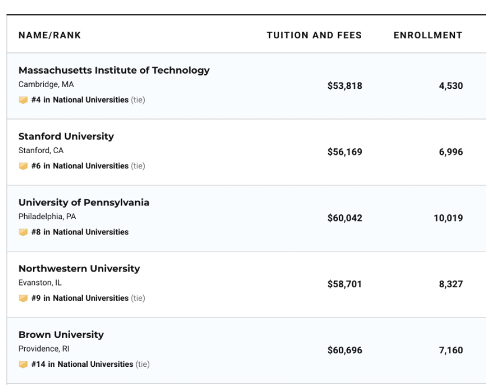Viewport: 498px width, 391px height.
Task: Click the badge icon beside Stanford's #6 ranking
Action: tap(23, 166)
